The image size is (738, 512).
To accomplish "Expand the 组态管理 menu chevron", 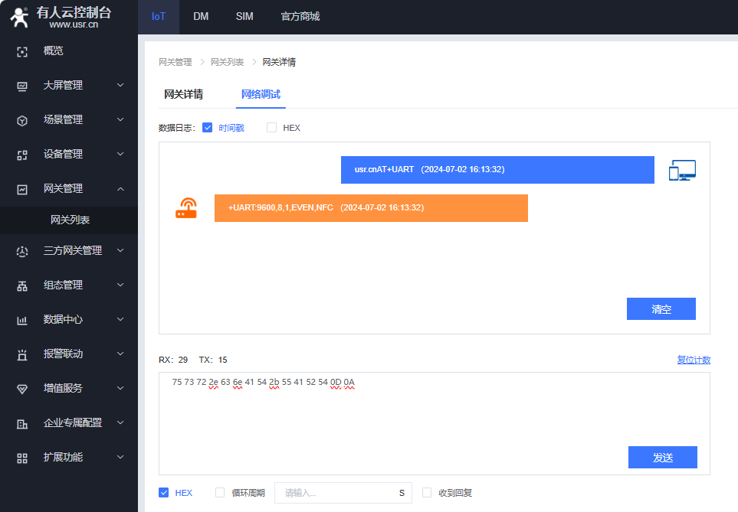I will (120, 285).
